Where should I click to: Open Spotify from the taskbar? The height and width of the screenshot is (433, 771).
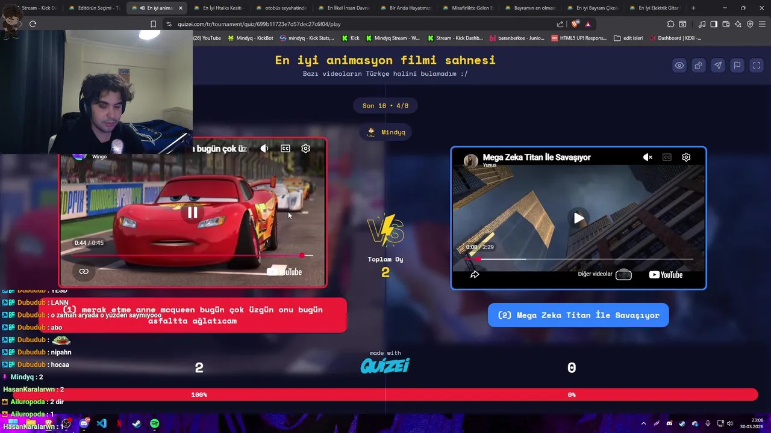(x=155, y=424)
